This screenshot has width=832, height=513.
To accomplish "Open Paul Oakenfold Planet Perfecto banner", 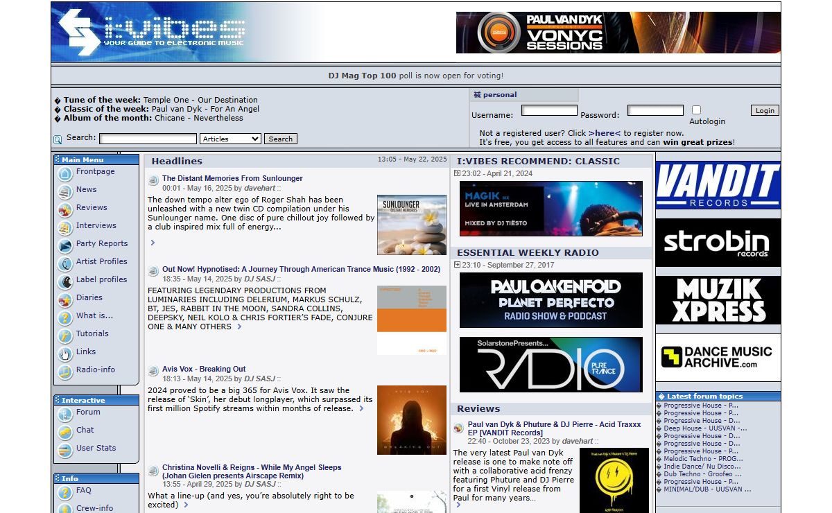I will tap(551, 300).
